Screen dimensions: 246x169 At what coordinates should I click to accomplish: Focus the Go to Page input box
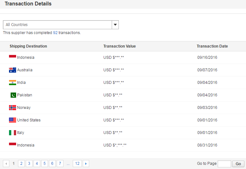click(x=224, y=164)
